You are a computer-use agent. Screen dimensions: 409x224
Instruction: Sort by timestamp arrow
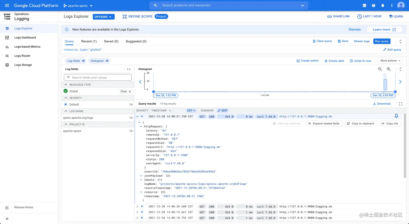170,110
